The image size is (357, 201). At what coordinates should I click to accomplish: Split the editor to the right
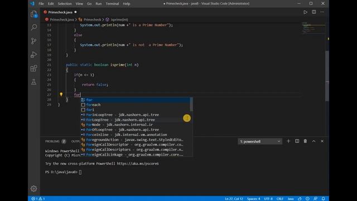313,12
